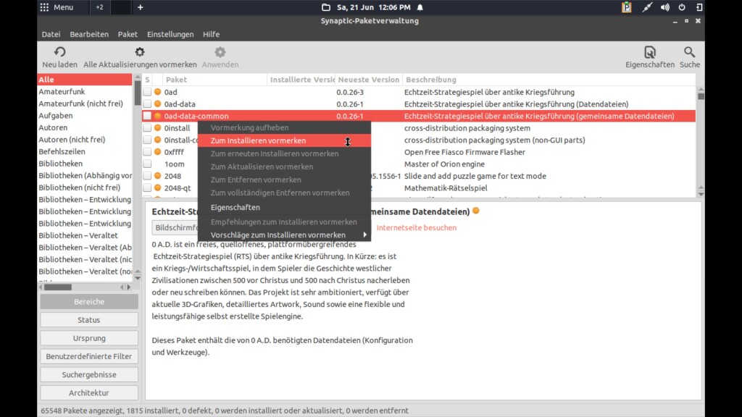The image size is (742, 417).
Task: Open the Datei menu
Action: click(51, 34)
